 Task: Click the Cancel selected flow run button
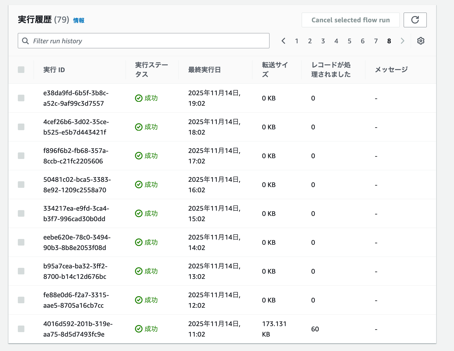point(350,20)
